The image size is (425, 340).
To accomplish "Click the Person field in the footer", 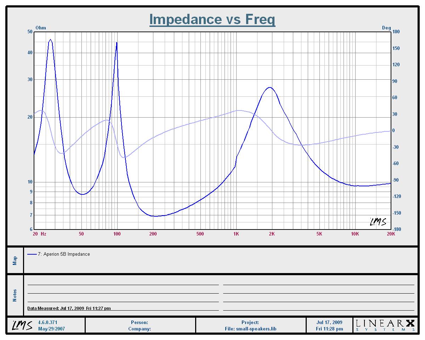I will (x=140, y=323).
